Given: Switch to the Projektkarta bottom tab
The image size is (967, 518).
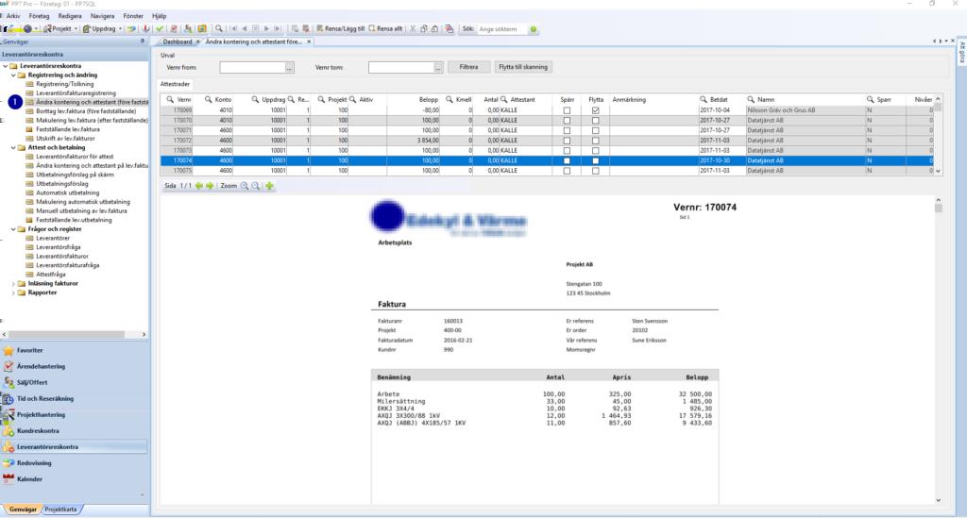Looking at the screenshot, I should [61, 510].
